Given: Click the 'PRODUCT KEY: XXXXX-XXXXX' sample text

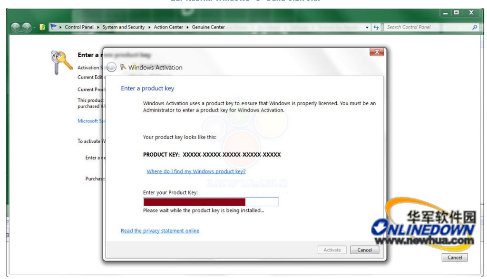Looking at the screenshot, I should 212,155.
